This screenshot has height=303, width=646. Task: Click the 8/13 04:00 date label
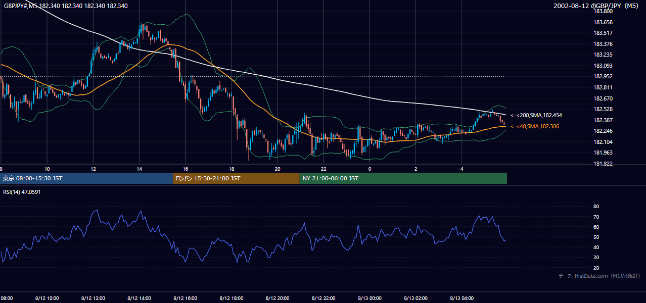462,298
